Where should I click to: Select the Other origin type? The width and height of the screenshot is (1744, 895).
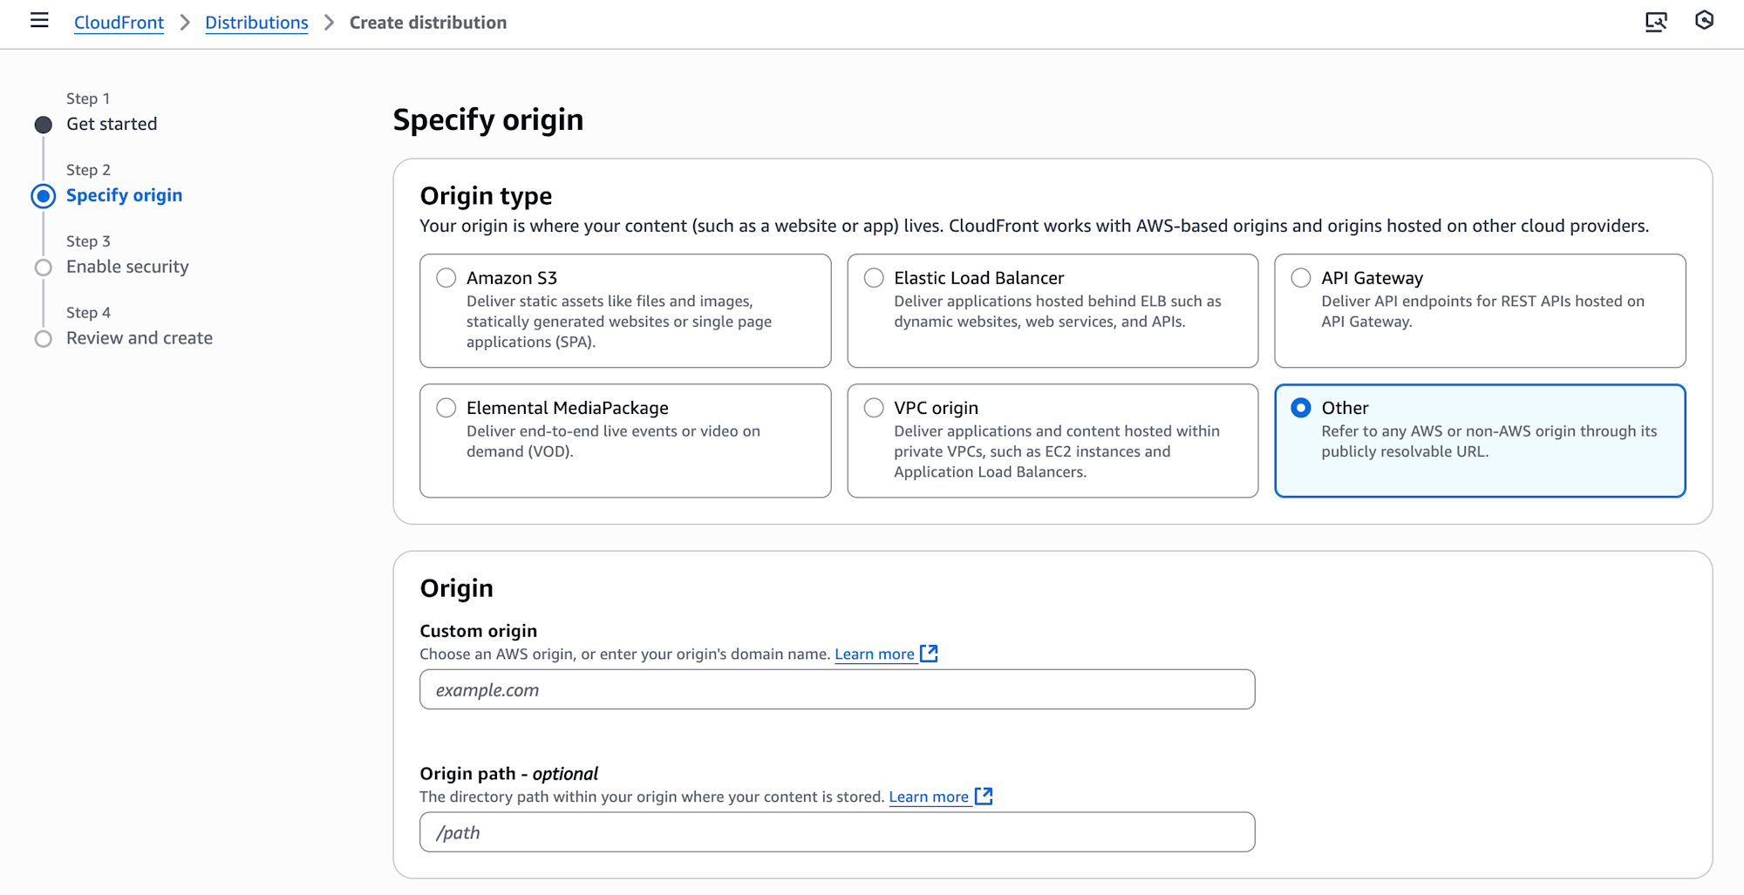click(1301, 408)
